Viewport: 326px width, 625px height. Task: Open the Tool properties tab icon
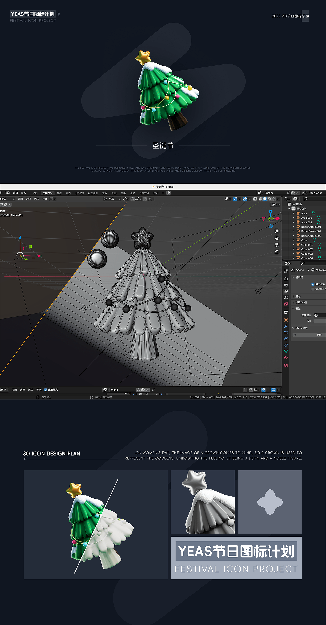[286, 271]
